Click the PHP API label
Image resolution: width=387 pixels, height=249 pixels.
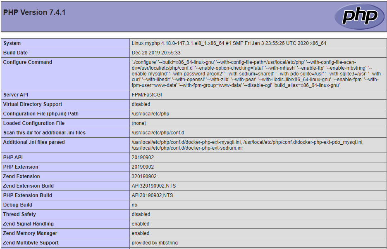point(13,157)
